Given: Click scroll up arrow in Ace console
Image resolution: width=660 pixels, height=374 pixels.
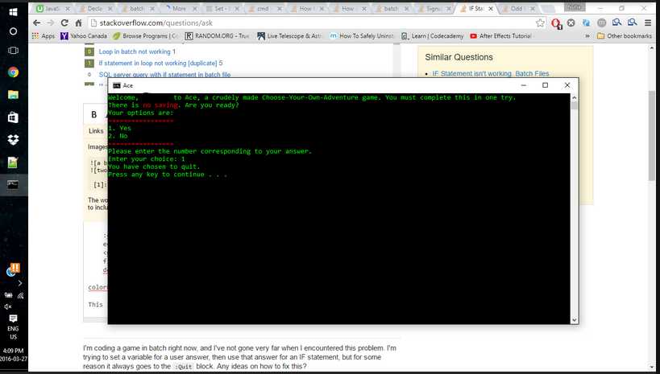Looking at the screenshot, I should point(574,97).
